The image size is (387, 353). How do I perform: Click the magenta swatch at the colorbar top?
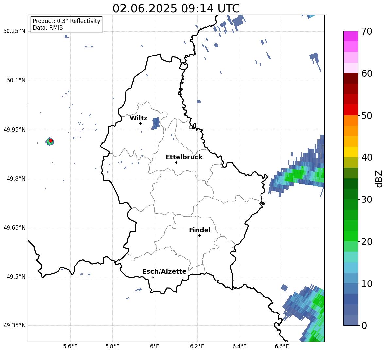coord(350,36)
